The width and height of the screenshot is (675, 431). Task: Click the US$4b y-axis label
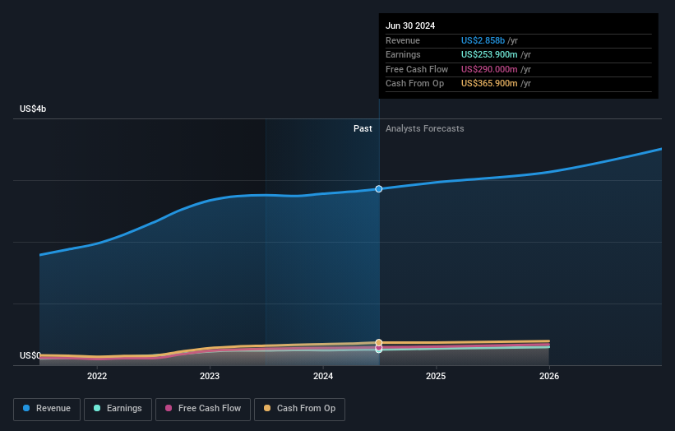pos(33,109)
